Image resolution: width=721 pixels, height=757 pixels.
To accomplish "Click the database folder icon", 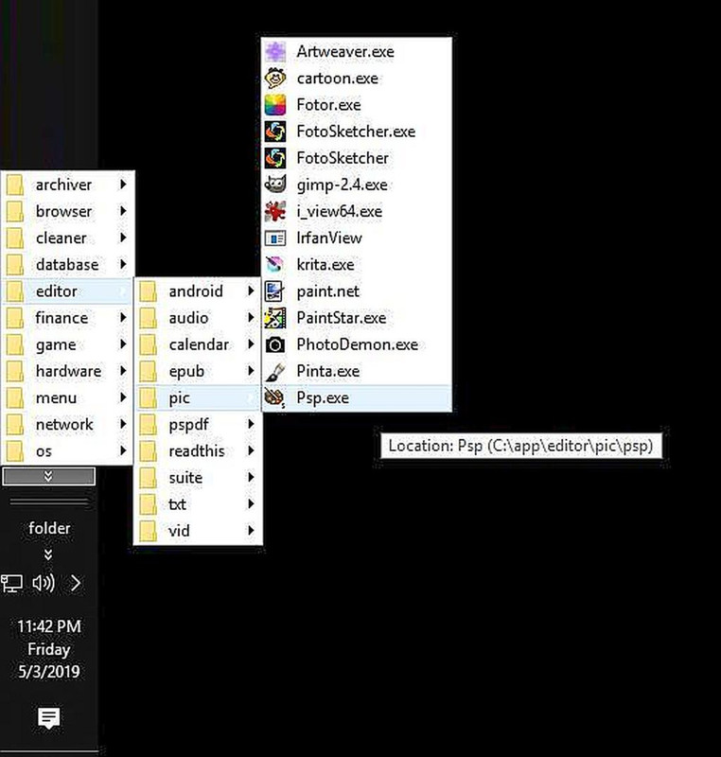I will tap(15, 265).
